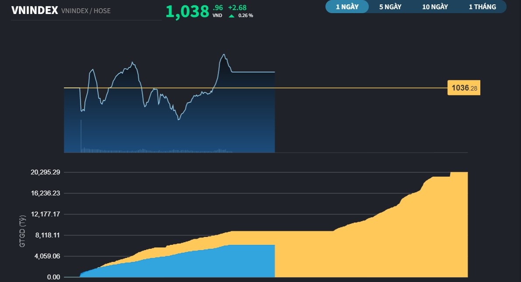Click the VNINDEX title heading
The width and height of the screenshot is (521, 282).
(35, 10)
